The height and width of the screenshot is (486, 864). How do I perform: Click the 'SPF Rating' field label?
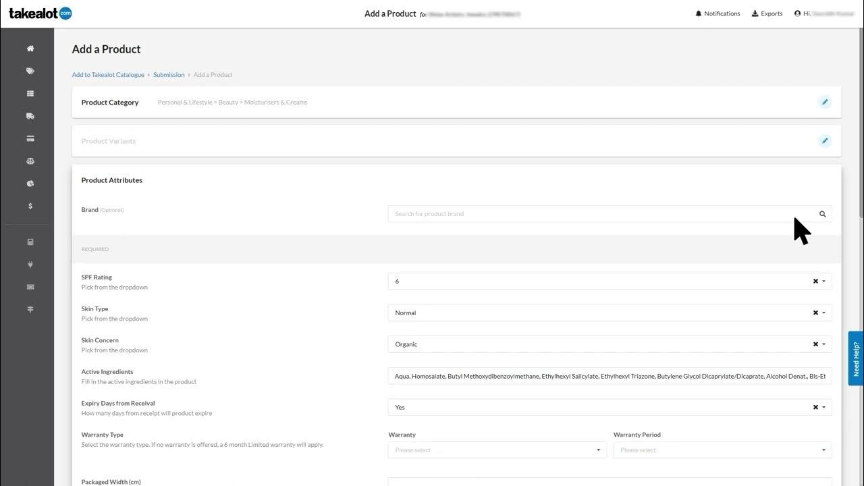coord(97,277)
